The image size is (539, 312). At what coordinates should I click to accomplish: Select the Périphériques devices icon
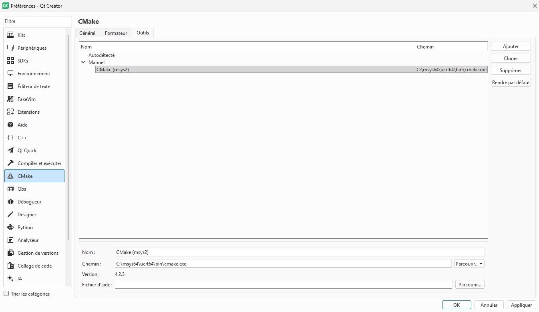pos(11,48)
